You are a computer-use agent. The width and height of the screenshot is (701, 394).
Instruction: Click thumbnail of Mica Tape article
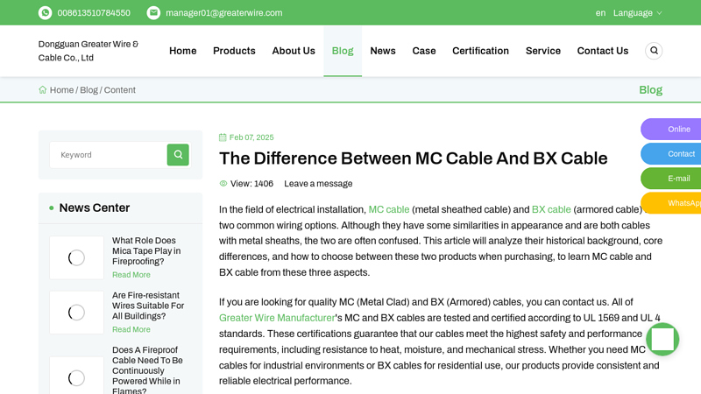point(76,257)
